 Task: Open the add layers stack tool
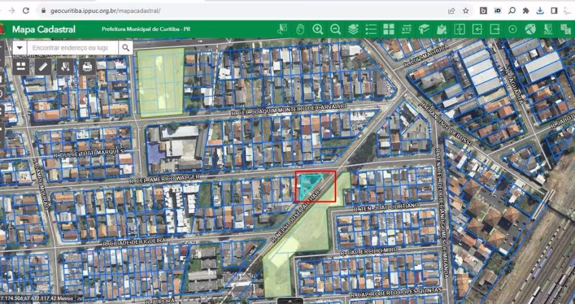[353, 29]
